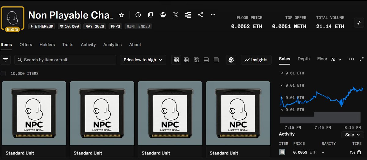The width and height of the screenshot is (367, 160).
Task: Switch to the Analytics tab
Action: click(x=113, y=45)
